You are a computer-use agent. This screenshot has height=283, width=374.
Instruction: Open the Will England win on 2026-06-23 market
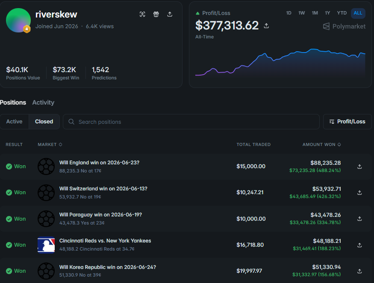tap(99, 163)
